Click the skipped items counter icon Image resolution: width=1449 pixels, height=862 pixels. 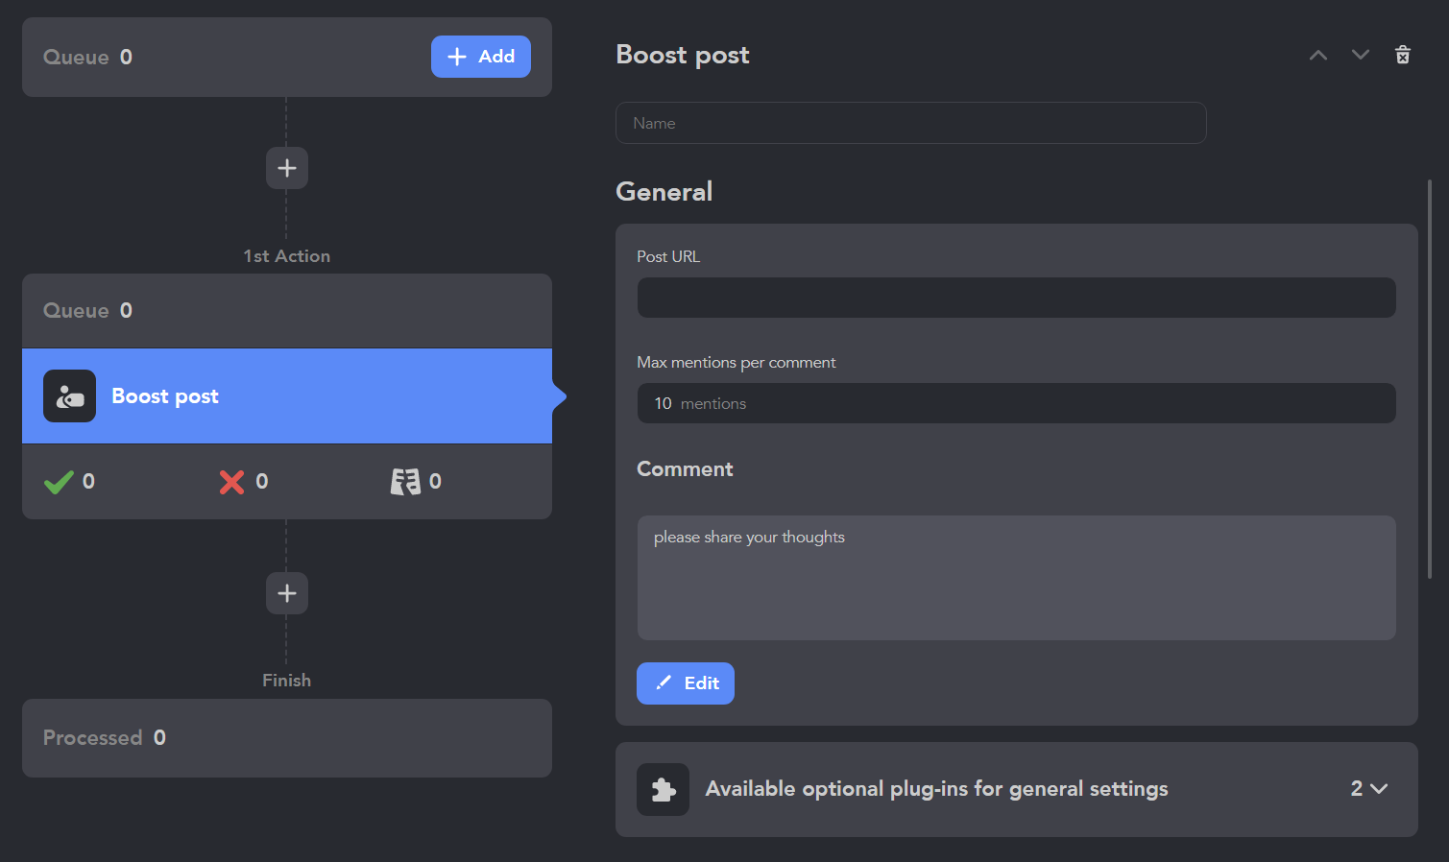(405, 482)
